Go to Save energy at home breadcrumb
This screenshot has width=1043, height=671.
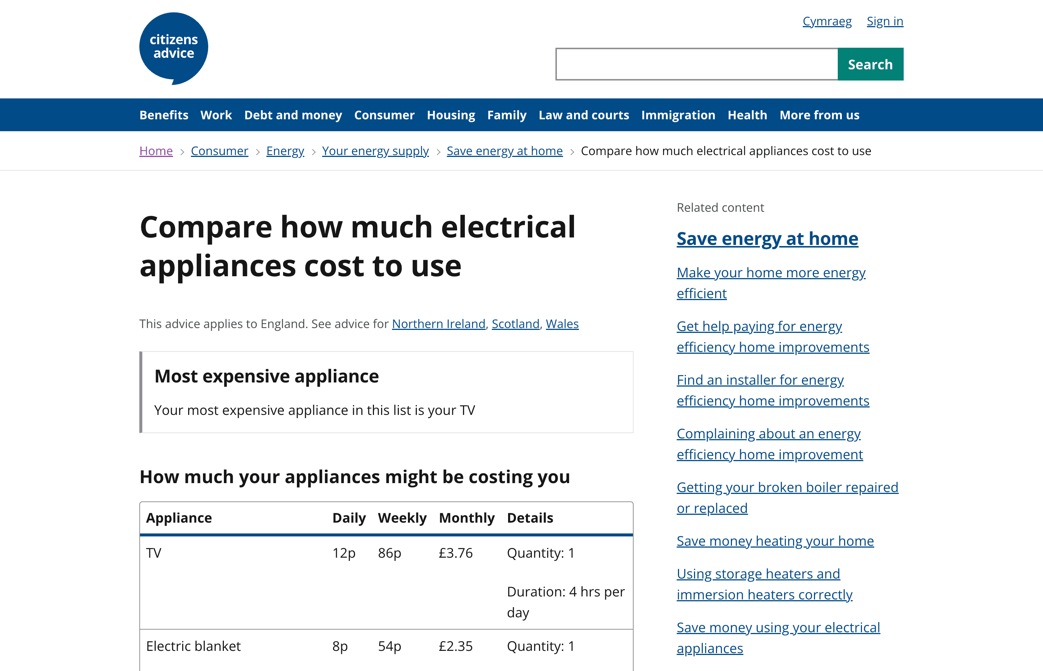504,151
